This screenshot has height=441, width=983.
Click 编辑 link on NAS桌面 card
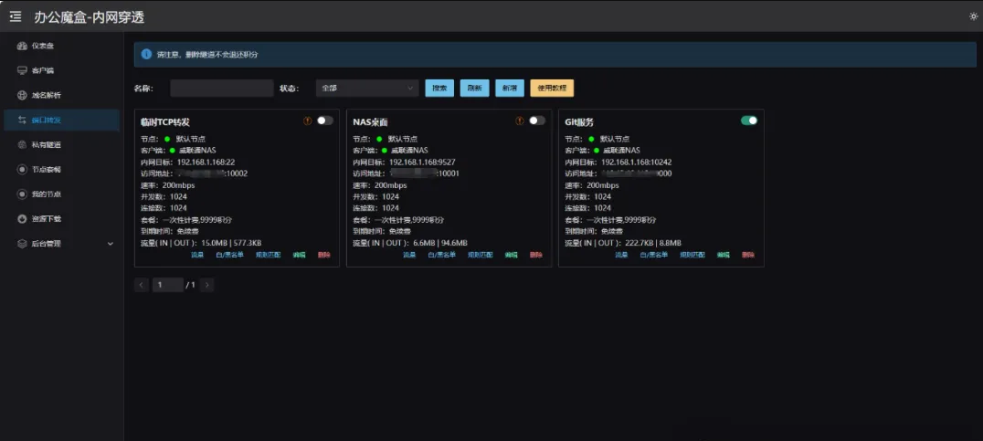511,255
